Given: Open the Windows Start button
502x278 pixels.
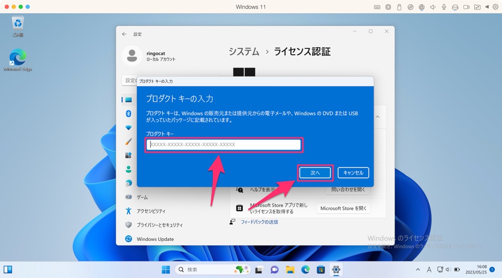Looking at the screenshot, I should point(166,269).
